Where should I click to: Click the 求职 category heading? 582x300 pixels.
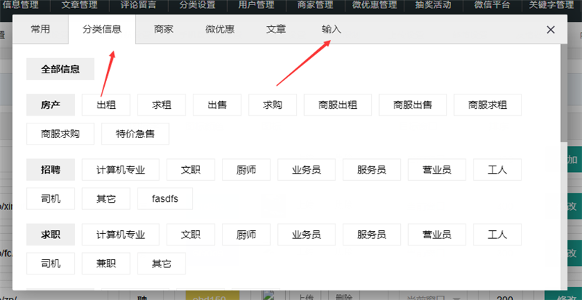point(51,235)
